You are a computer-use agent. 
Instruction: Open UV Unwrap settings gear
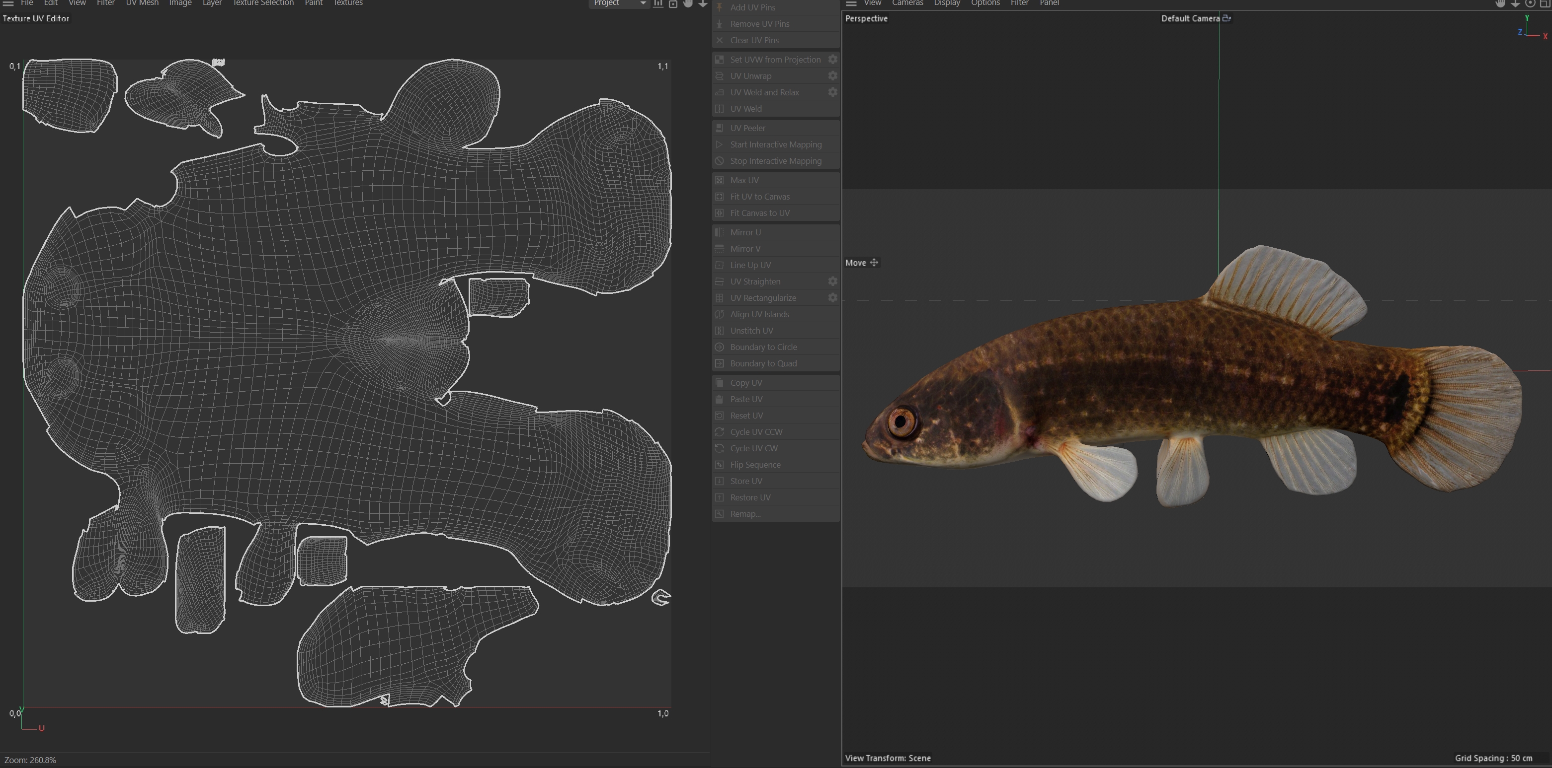832,76
